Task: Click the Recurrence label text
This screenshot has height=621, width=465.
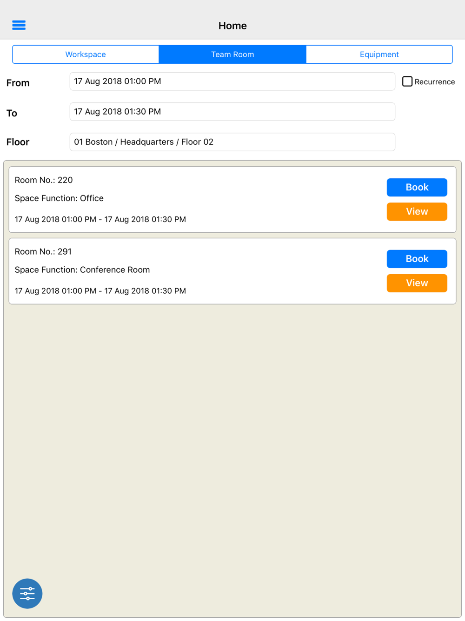Action: (435, 82)
